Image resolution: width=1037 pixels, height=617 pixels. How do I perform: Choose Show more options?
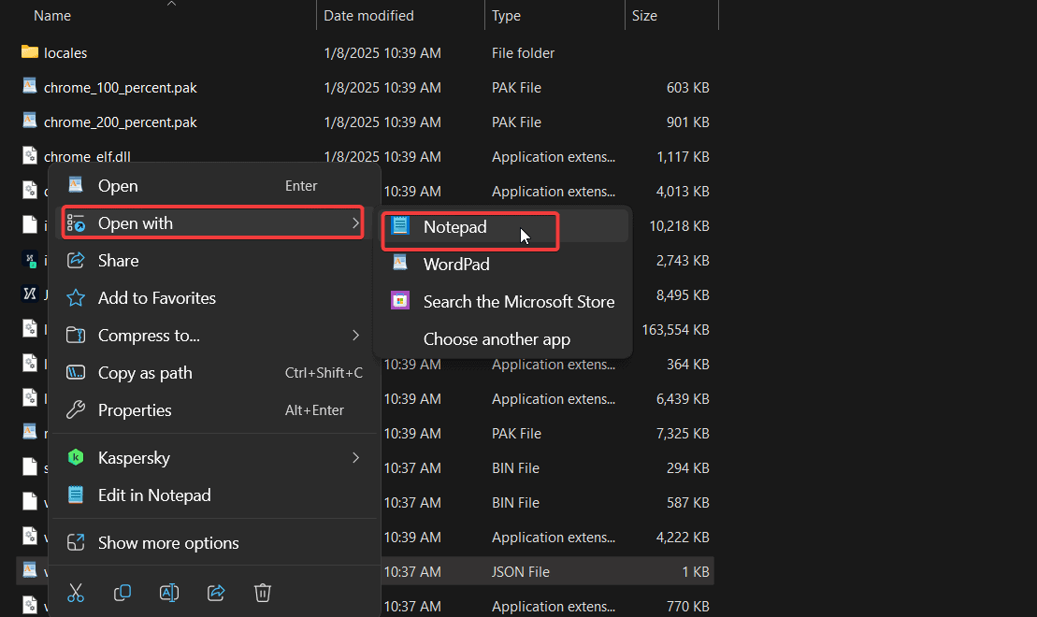(x=214, y=543)
